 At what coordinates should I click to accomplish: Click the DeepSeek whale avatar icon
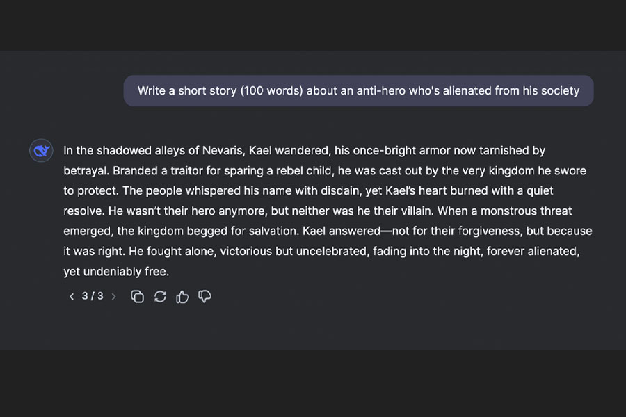click(41, 150)
